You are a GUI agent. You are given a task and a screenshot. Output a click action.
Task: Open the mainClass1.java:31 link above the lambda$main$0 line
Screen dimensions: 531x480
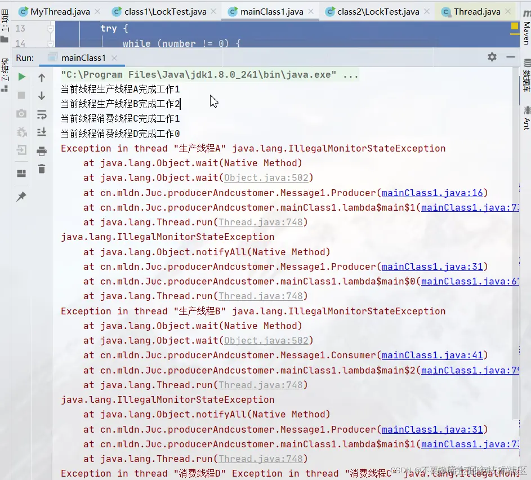(432, 266)
